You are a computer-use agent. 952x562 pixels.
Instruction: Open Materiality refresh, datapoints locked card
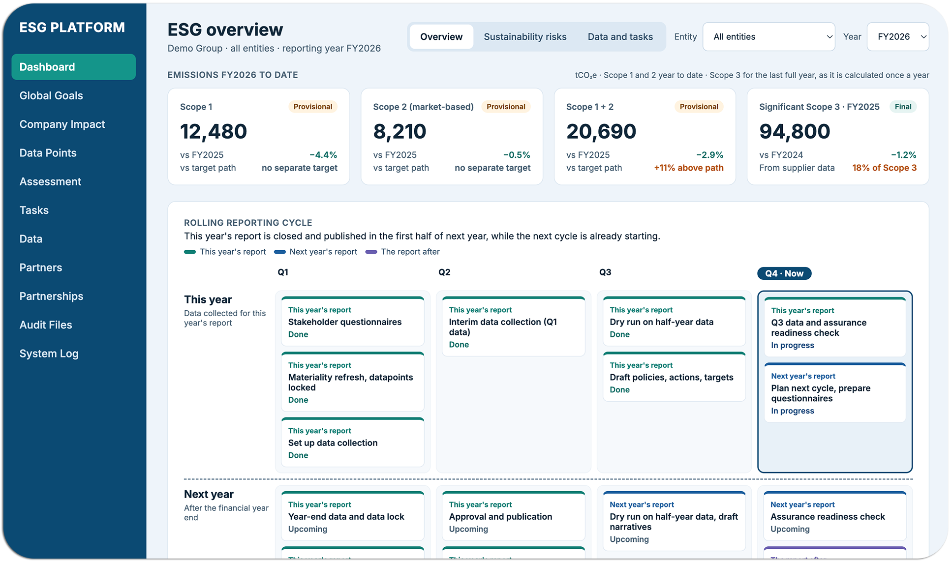click(353, 382)
